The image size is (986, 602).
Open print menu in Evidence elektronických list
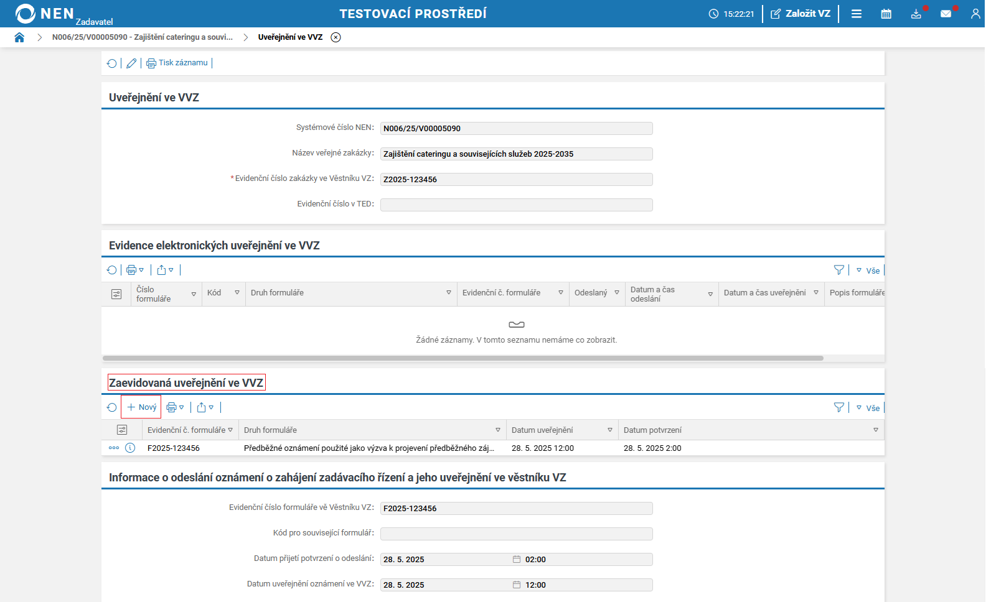tap(135, 270)
